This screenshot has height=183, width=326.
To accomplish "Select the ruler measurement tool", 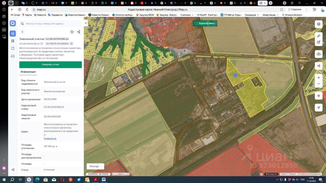I will [319, 36].
